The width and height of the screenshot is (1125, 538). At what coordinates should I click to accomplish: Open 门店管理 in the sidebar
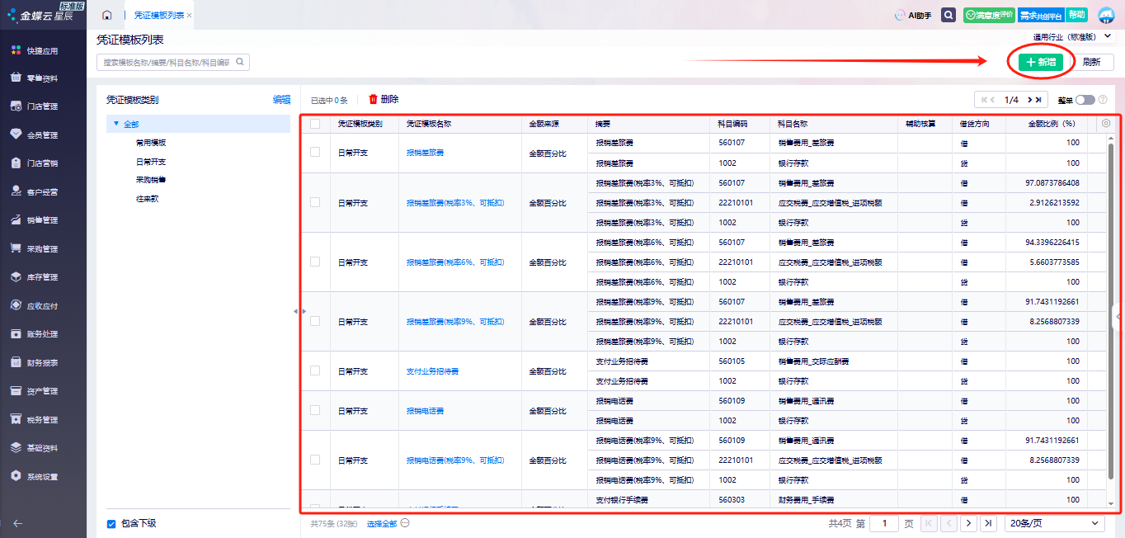click(42, 106)
